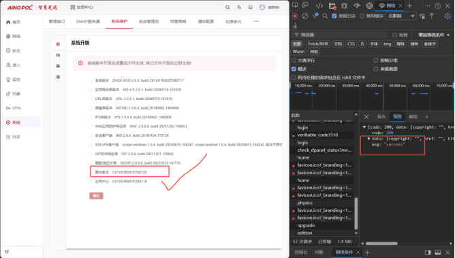Select the 系统版本 ZHGX-XOS-2.0.0 radio button

point(91,80)
